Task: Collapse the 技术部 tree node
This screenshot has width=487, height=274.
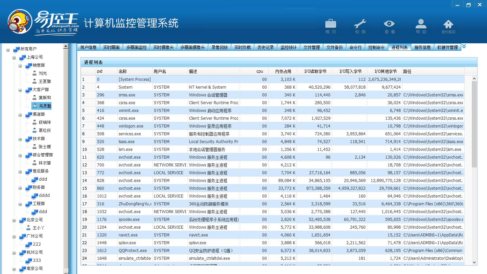Action: click(20, 140)
